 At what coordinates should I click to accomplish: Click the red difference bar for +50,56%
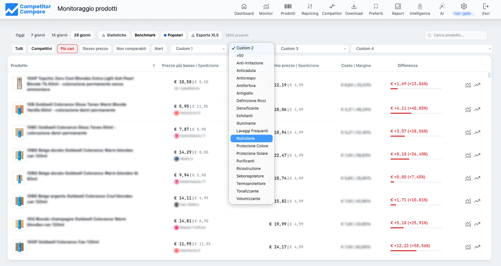coord(403,251)
